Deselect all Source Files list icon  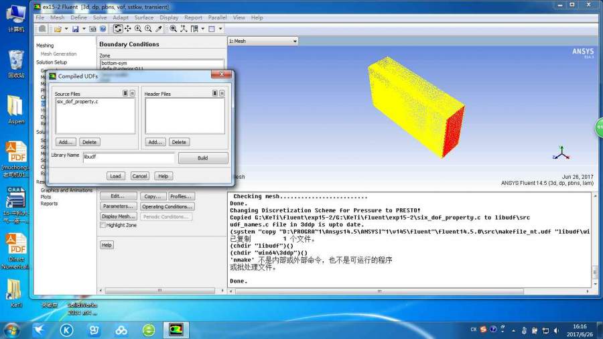[132, 93]
